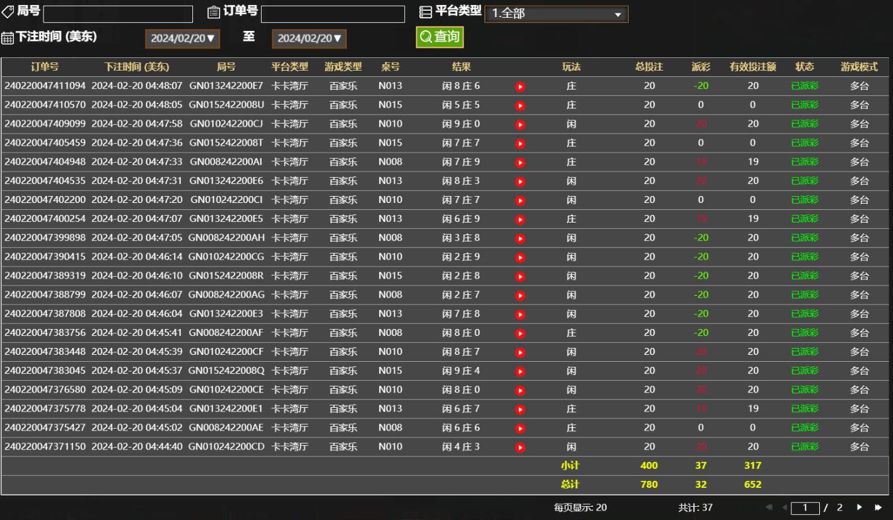Play replay for round GN008242200AH
893x520 pixels.
coord(520,239)
